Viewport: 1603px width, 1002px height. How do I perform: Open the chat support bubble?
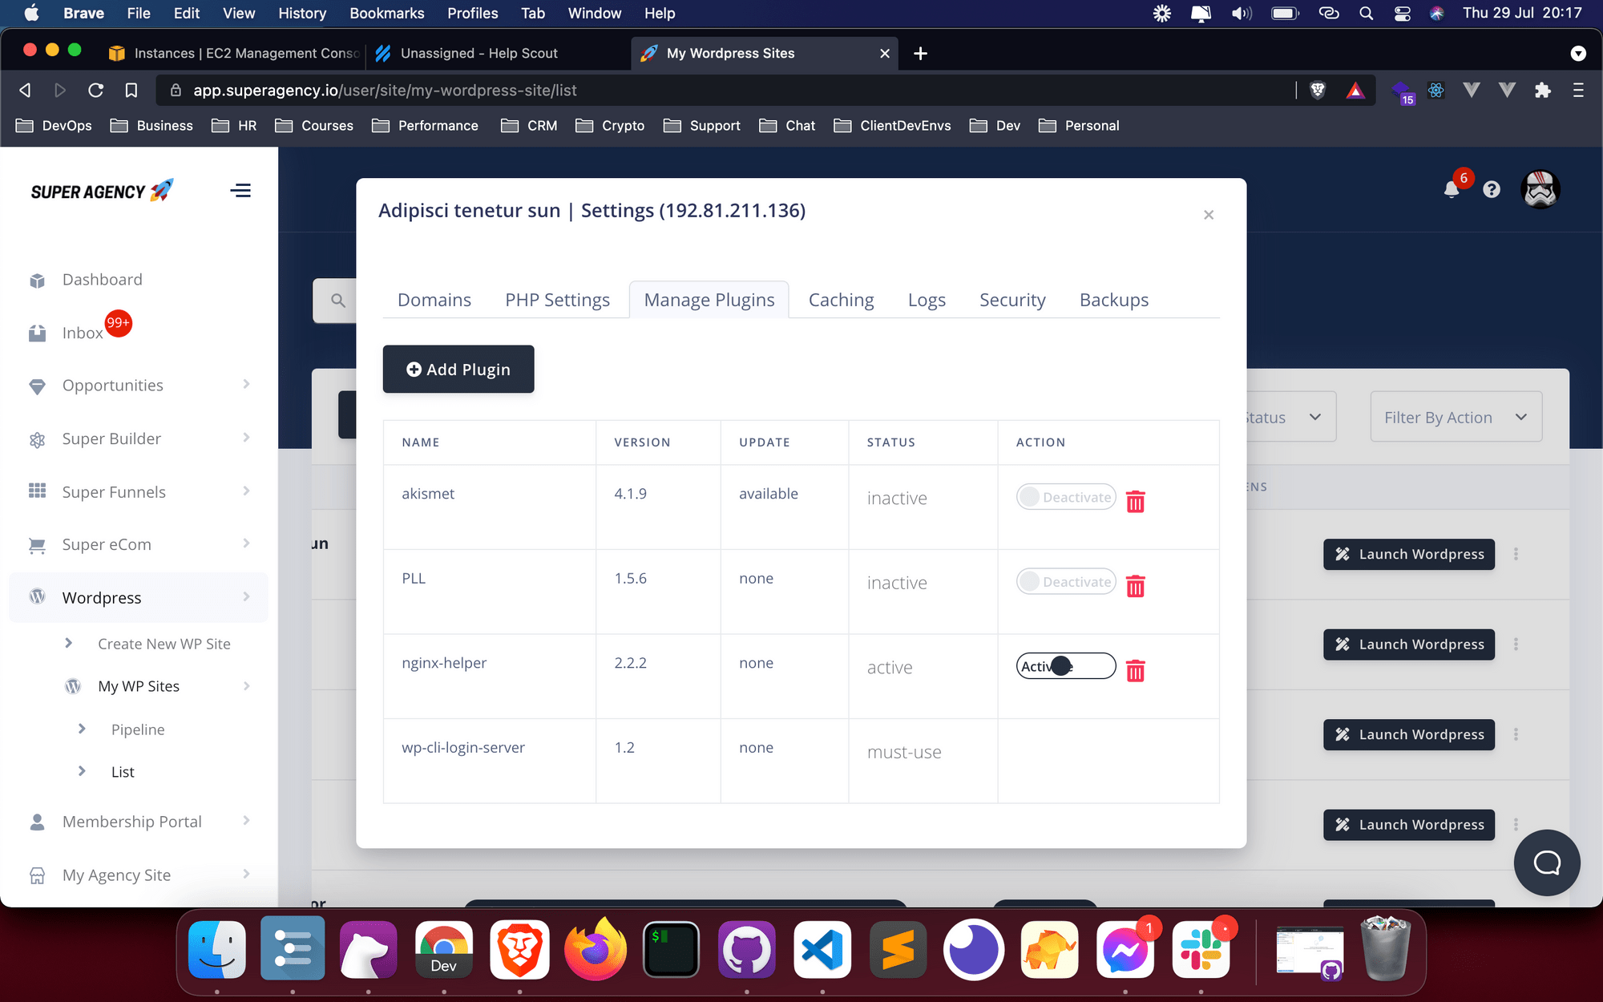click(x=1546, y=863)
